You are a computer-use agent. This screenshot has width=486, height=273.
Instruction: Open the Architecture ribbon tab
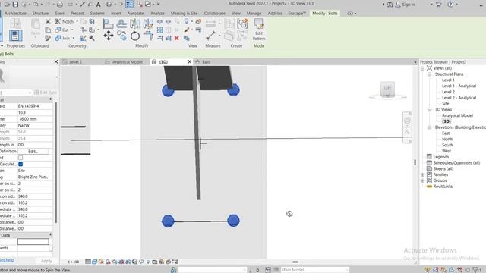pos(15,14)
